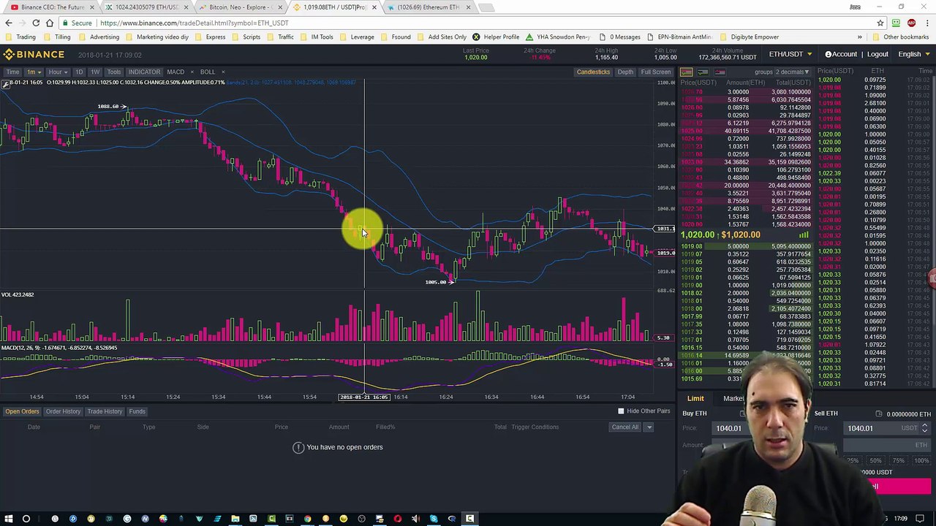Open the browser home page

point(50,23)
